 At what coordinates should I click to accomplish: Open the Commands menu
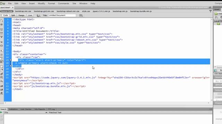click(63, 3)
